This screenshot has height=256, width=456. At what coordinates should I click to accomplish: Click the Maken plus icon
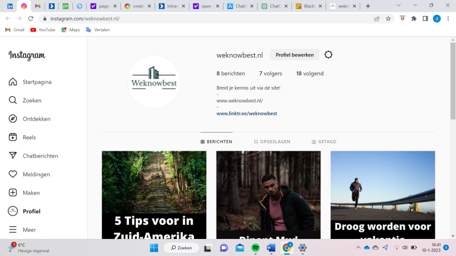[x=13, y=193]
